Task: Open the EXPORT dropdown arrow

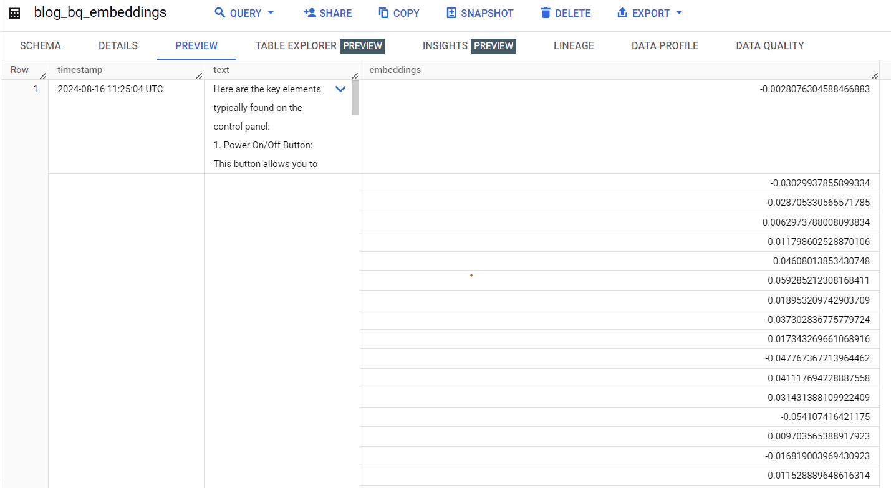Action: coord(680,12)
